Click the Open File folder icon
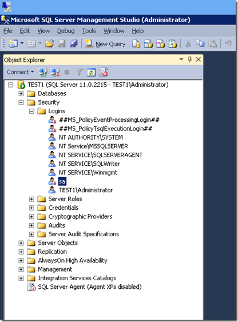 coord(50,43)
